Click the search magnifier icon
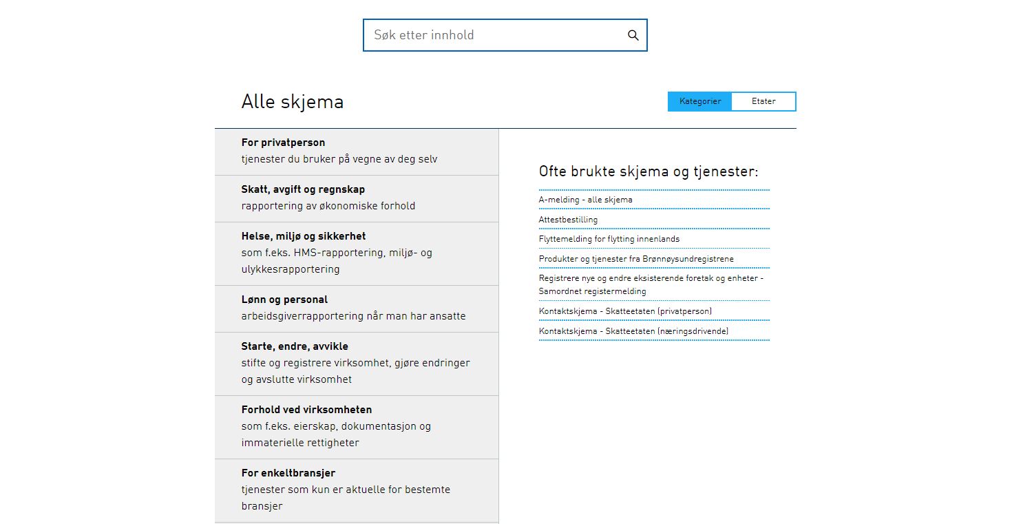This screenshot has height=524, width=1012. pyautogui.click(x=633, y=36)
